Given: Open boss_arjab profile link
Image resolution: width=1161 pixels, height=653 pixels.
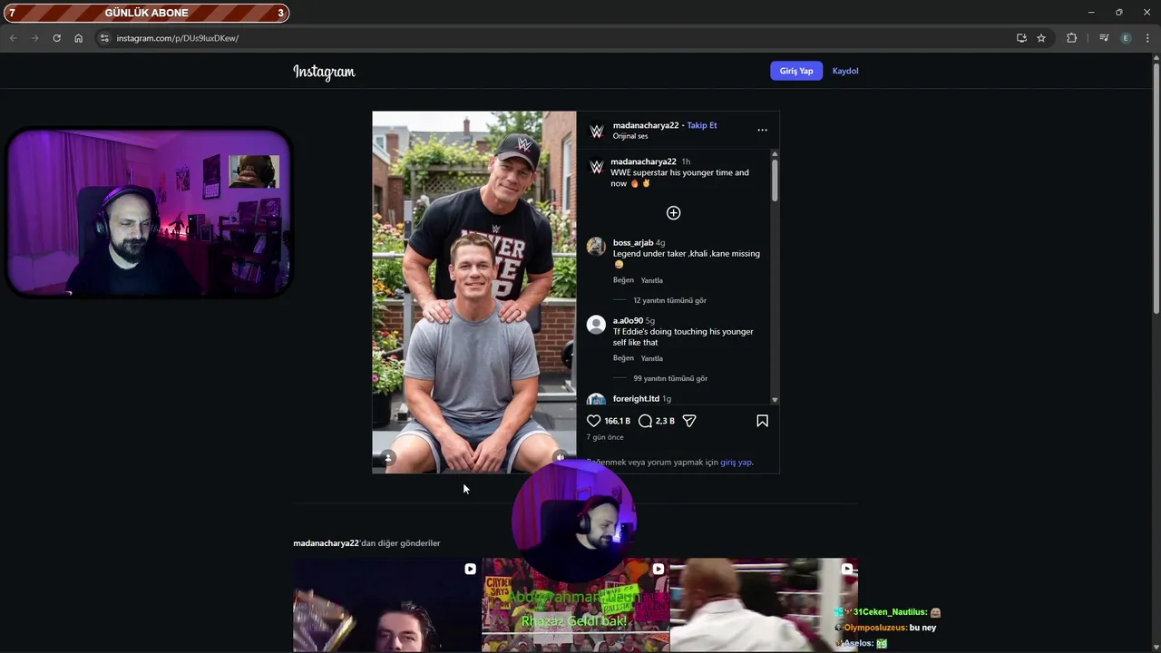Looking at the screenshot, I should [633, 242].
